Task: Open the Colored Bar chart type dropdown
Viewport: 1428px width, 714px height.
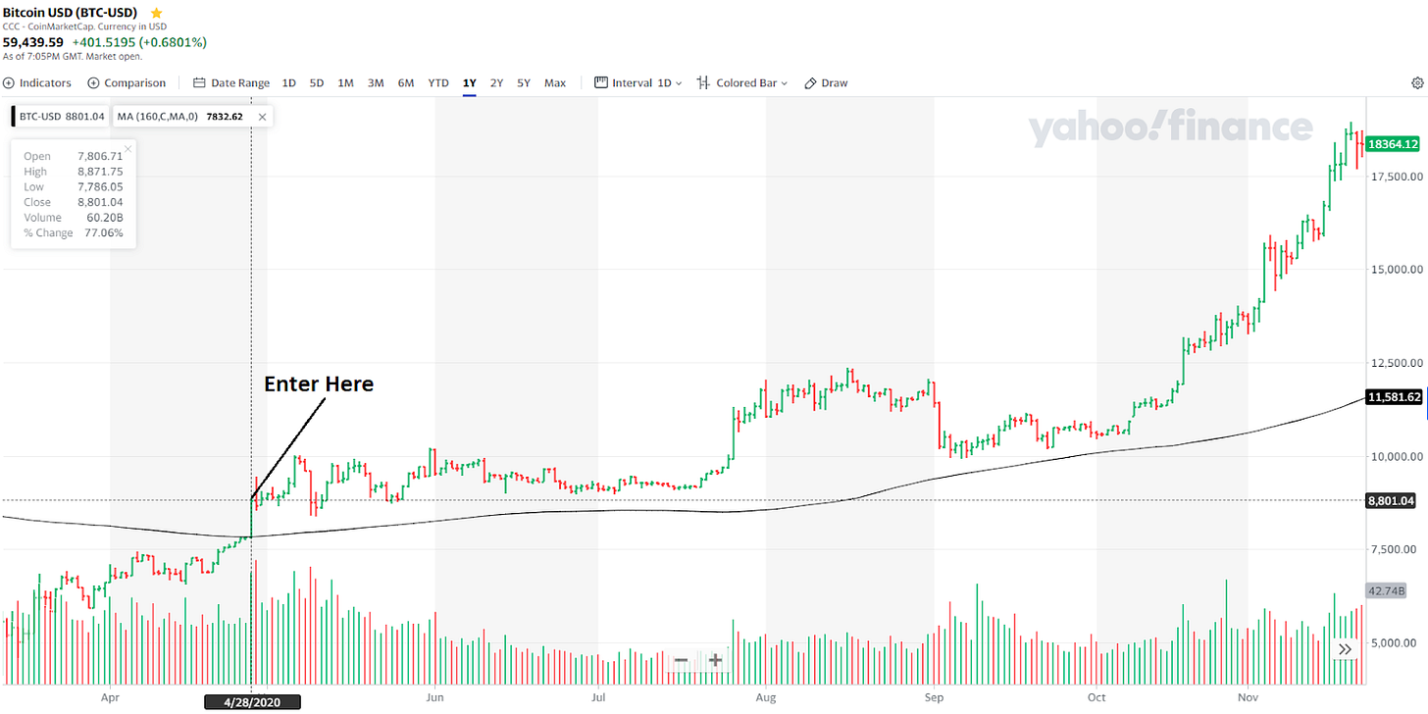Action: tap(742, 83)
